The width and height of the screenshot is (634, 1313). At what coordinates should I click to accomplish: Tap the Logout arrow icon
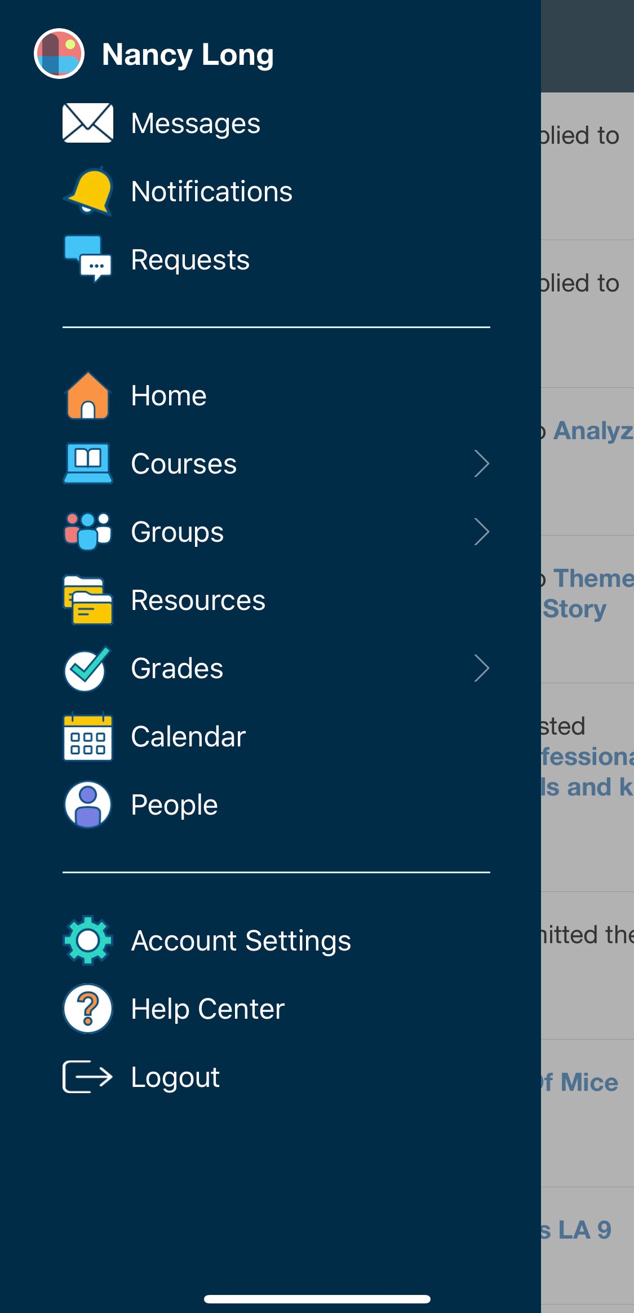(87, 1077)
